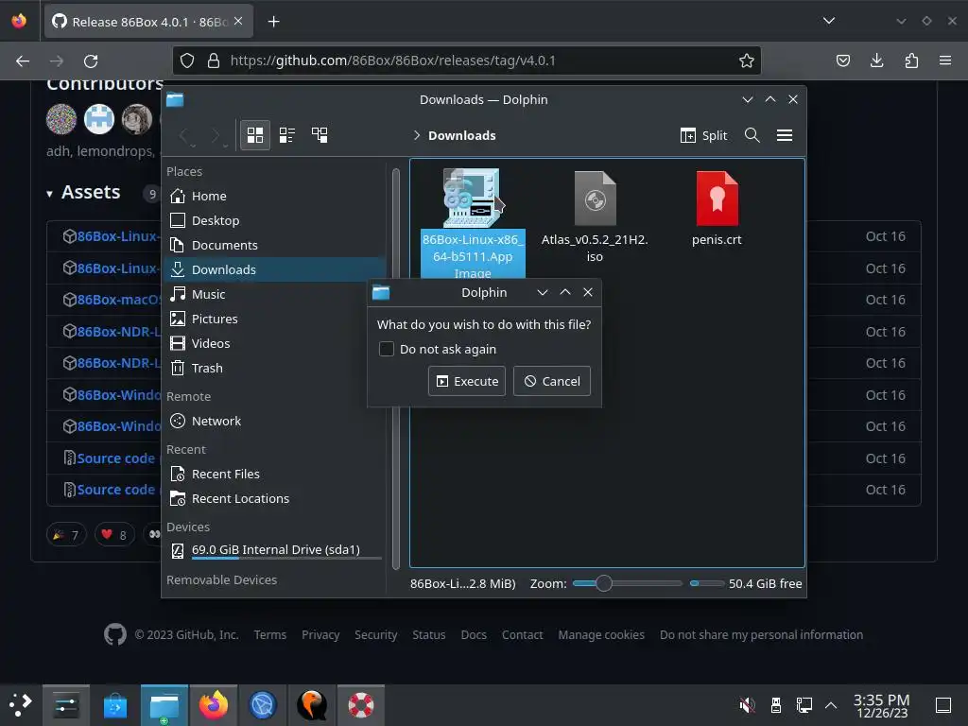The image size is (968, 726).
Task: Open Recent Locations in sidebar
Action: pos(275,498)
